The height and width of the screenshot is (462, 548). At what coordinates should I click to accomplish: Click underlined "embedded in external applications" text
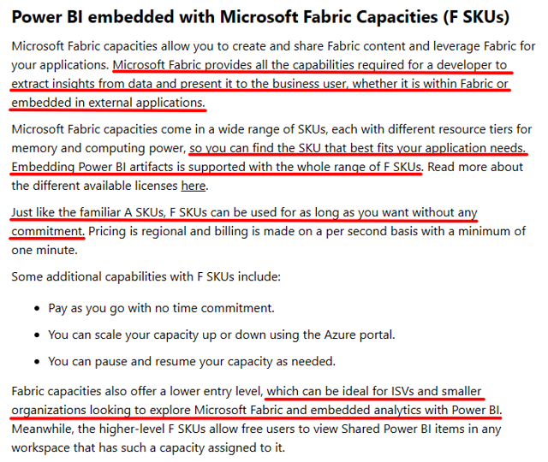[107, 103]
